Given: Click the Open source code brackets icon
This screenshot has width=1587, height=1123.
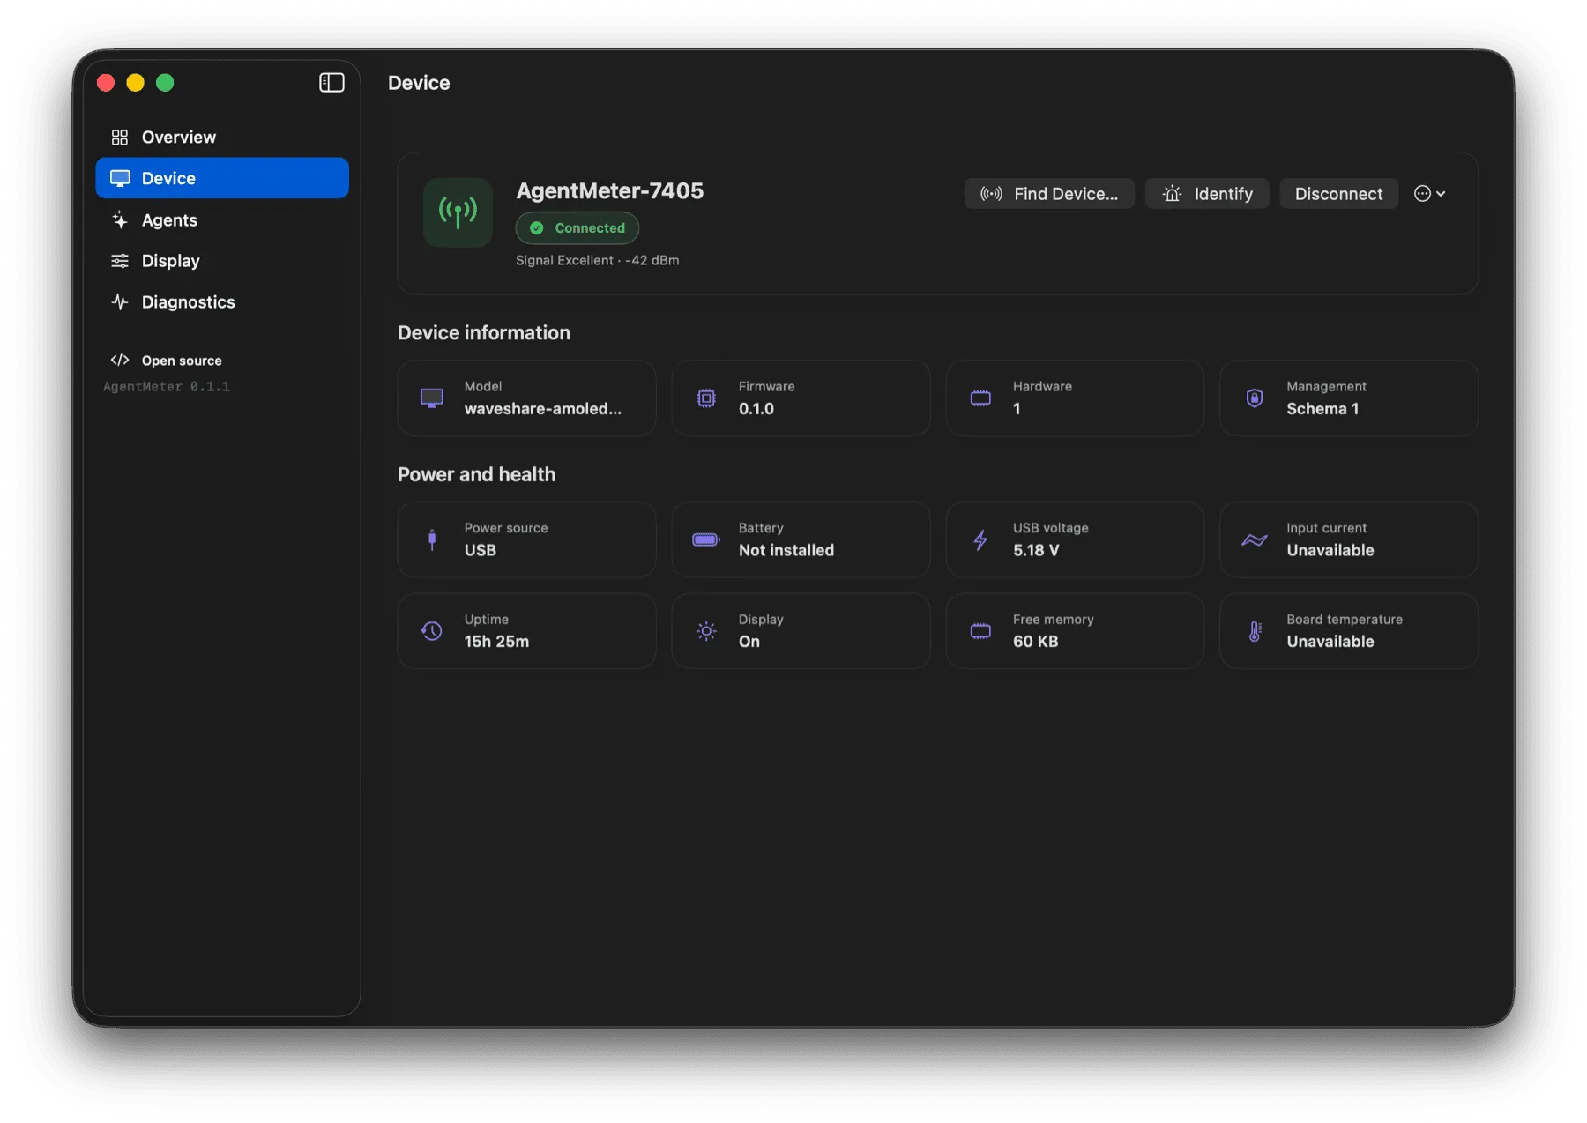Looking at the screenshot, I should coord(120,360).
